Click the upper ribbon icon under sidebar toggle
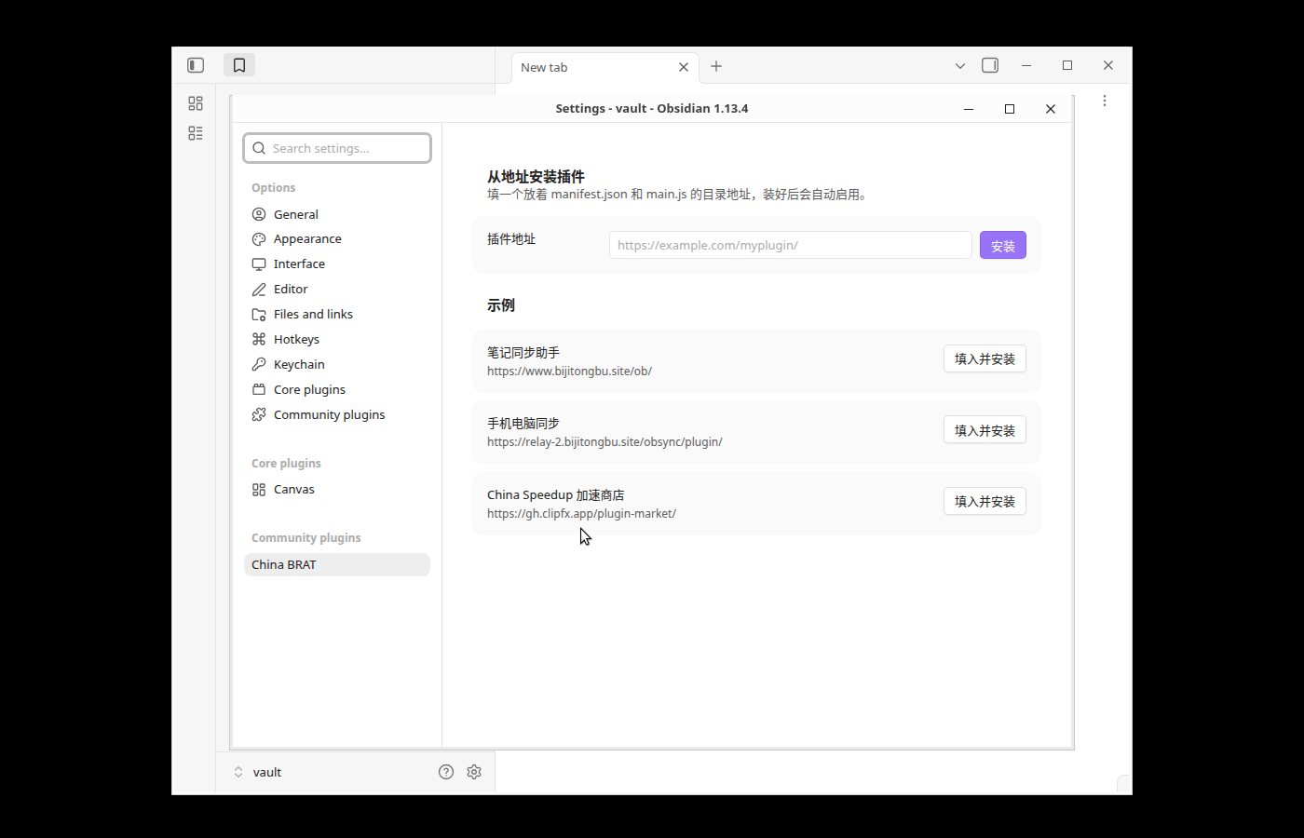Screen dimensions: 1304x838 [x=196, y=103]
